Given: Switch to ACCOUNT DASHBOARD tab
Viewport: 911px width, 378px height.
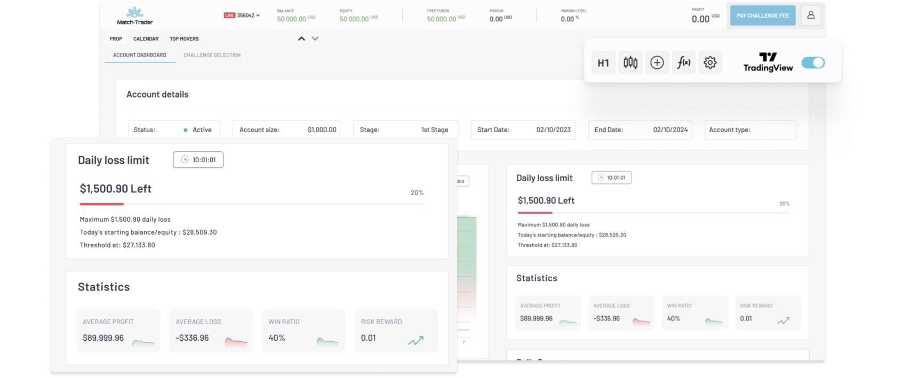Looking at the screenshot, I should (140, 55).
